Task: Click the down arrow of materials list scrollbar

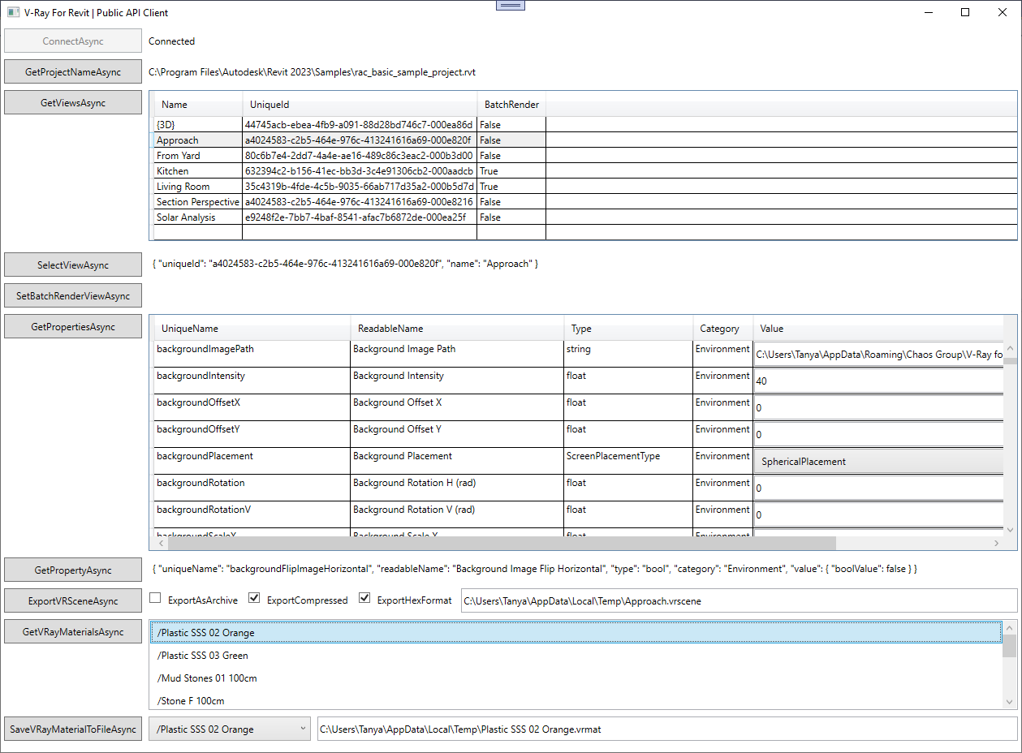Action: pyautogui.click(x=1010, y=702)
